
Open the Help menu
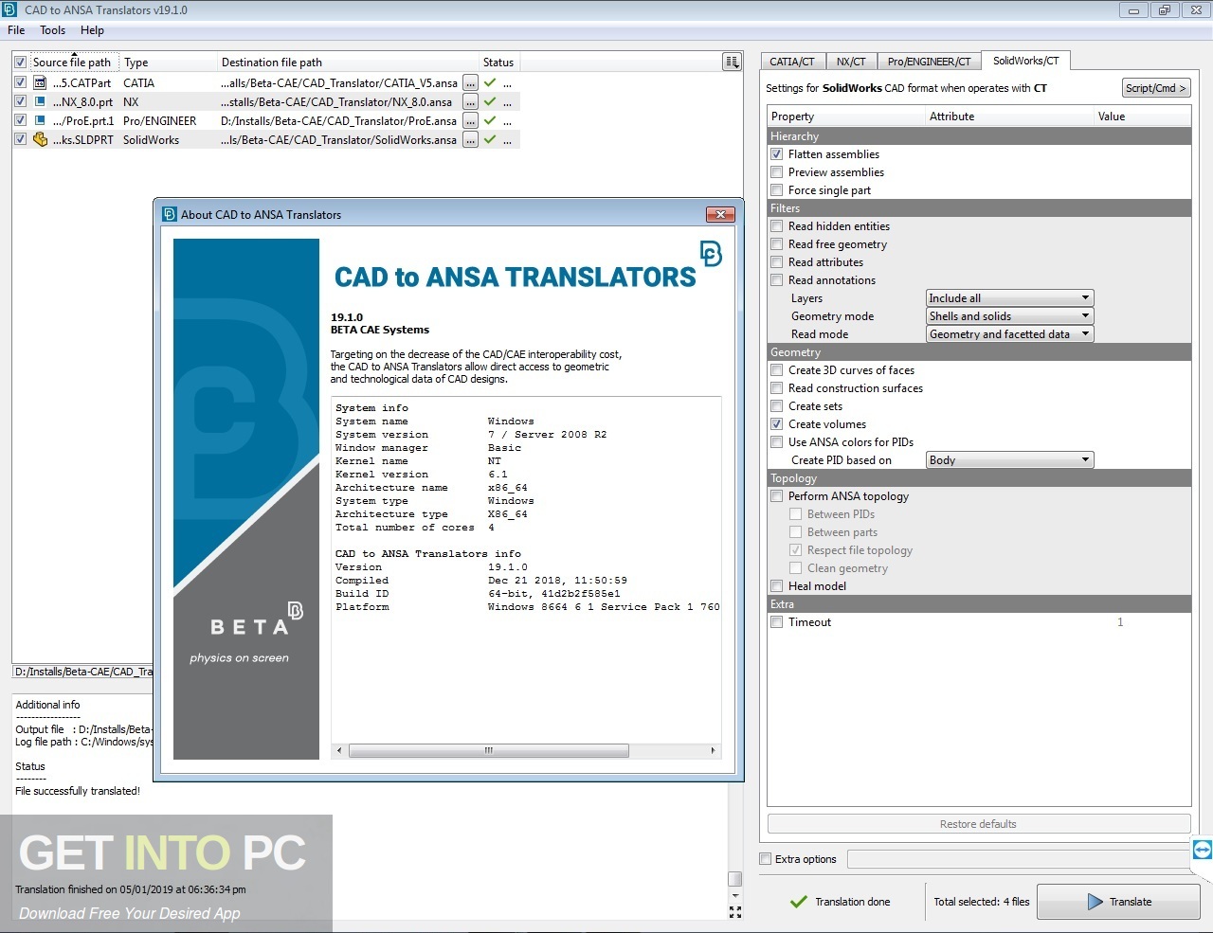[92, 30]
